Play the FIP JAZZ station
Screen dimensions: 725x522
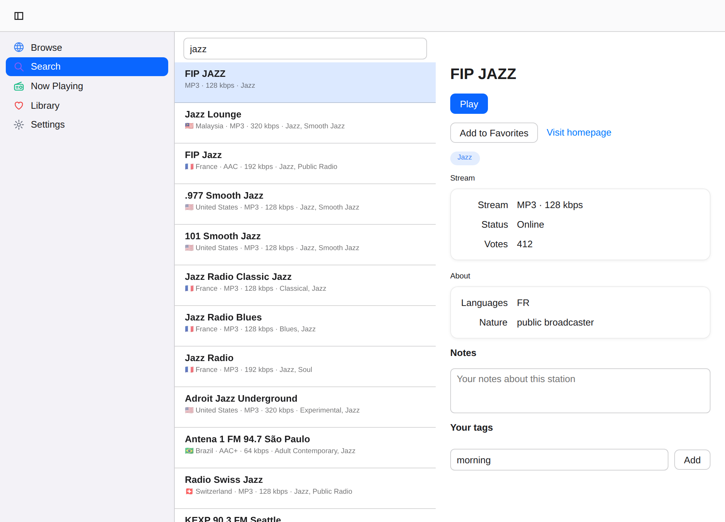tap(469, 104)
